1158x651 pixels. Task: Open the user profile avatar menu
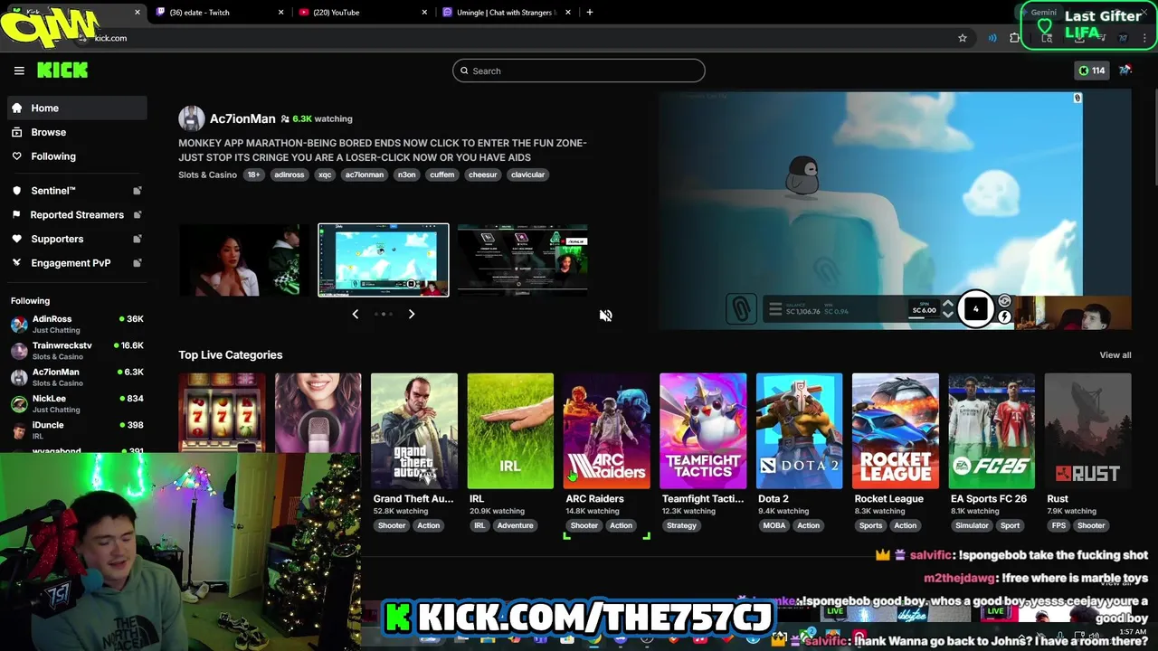click(1125, 71)
